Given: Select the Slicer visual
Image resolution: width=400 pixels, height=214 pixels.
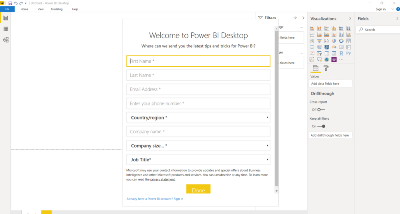Looking at the screenshot, I should coord(319,53).
